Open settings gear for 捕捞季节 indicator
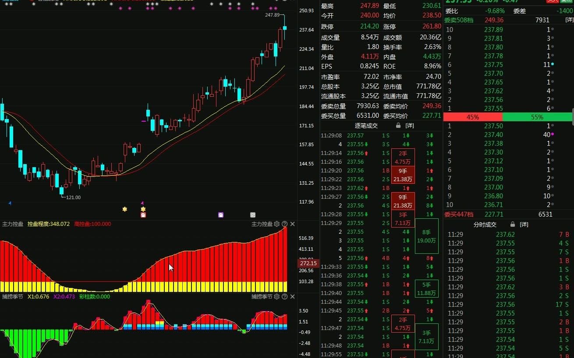The width and height of the screenshot is (574, 358). pyautogui.click(x=276, y=297)
